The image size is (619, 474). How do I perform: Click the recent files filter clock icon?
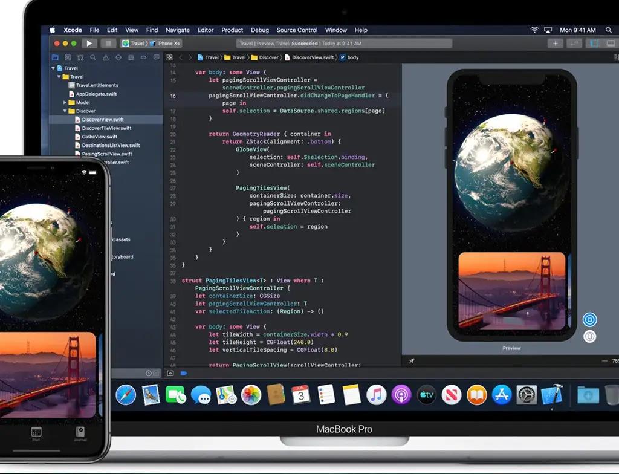149,373
